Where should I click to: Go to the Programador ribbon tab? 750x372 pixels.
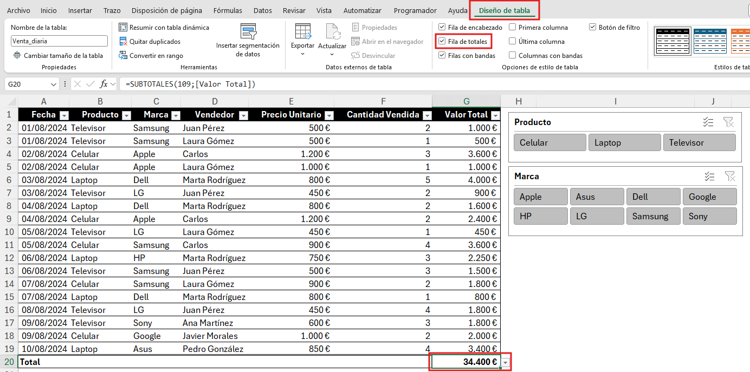tap(415, 10)
